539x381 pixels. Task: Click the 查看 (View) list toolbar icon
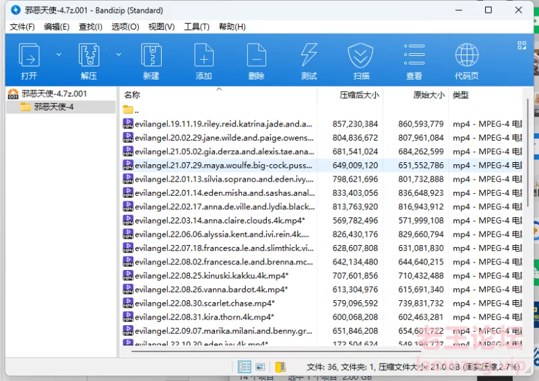coord(414,55)
